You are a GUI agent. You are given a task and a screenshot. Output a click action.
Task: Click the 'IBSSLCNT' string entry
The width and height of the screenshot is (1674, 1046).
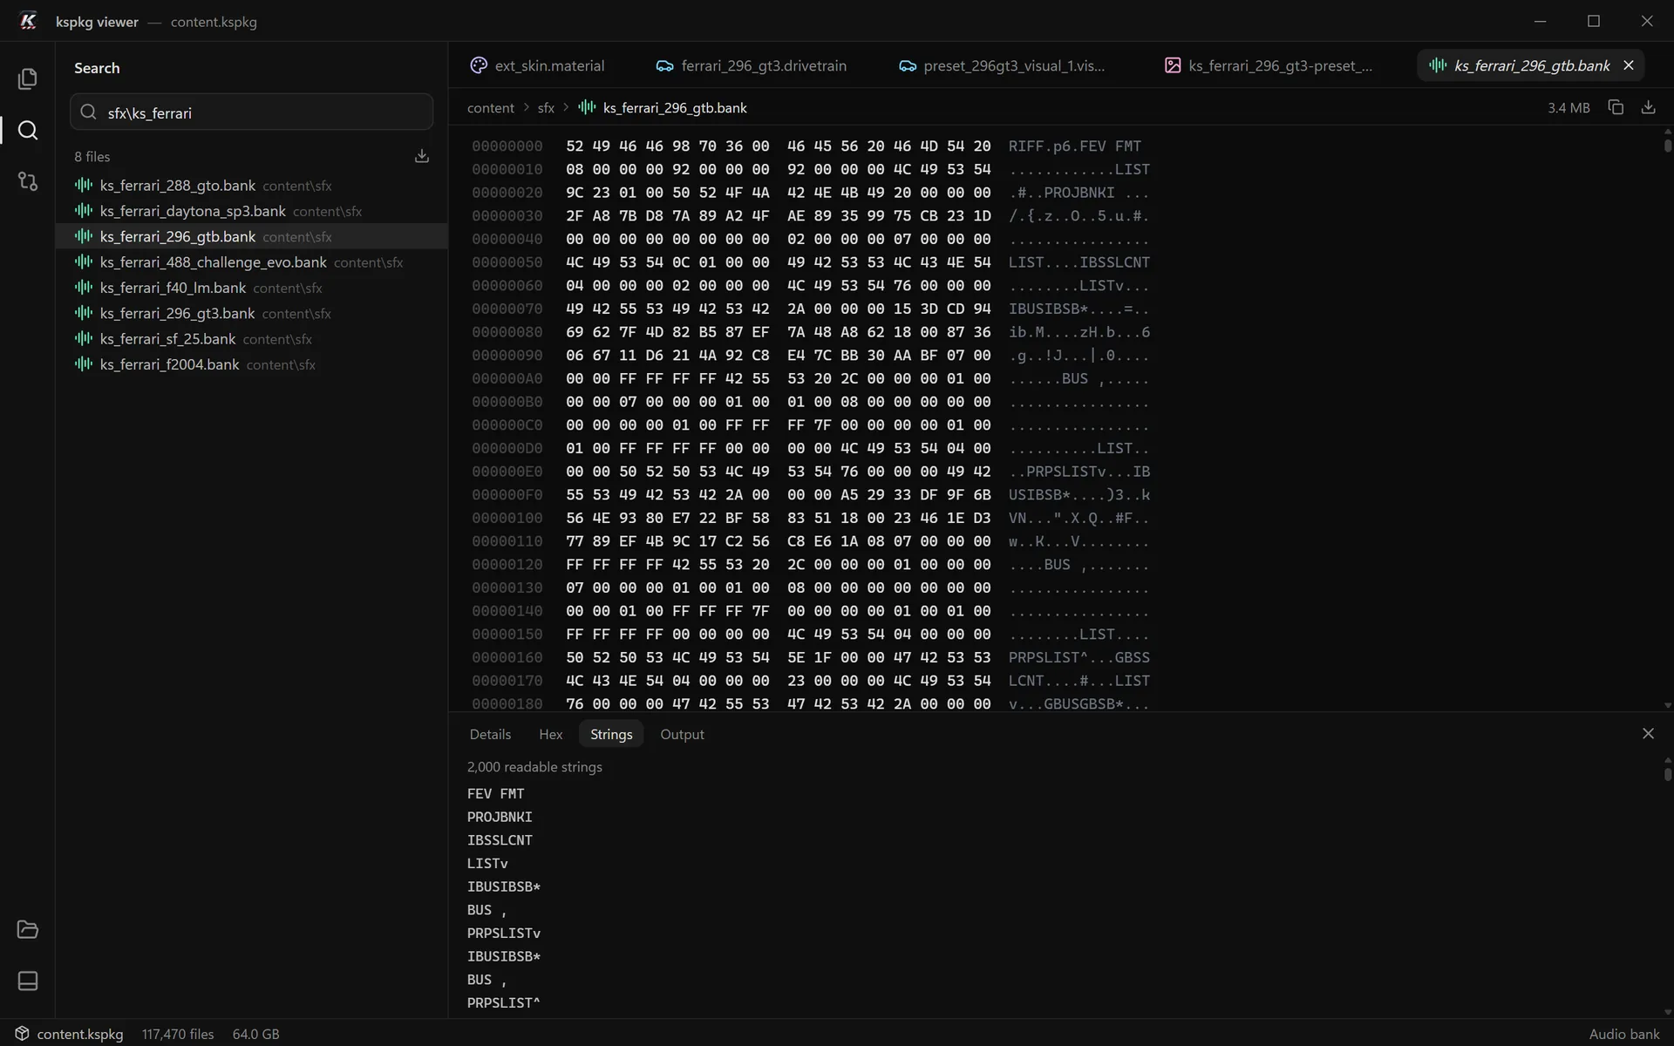click(x=500, y=840)
